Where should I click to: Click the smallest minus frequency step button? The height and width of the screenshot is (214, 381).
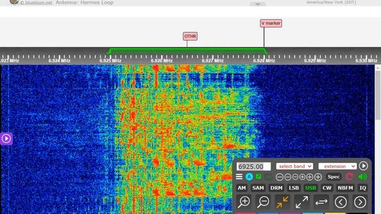pos(295,177)
